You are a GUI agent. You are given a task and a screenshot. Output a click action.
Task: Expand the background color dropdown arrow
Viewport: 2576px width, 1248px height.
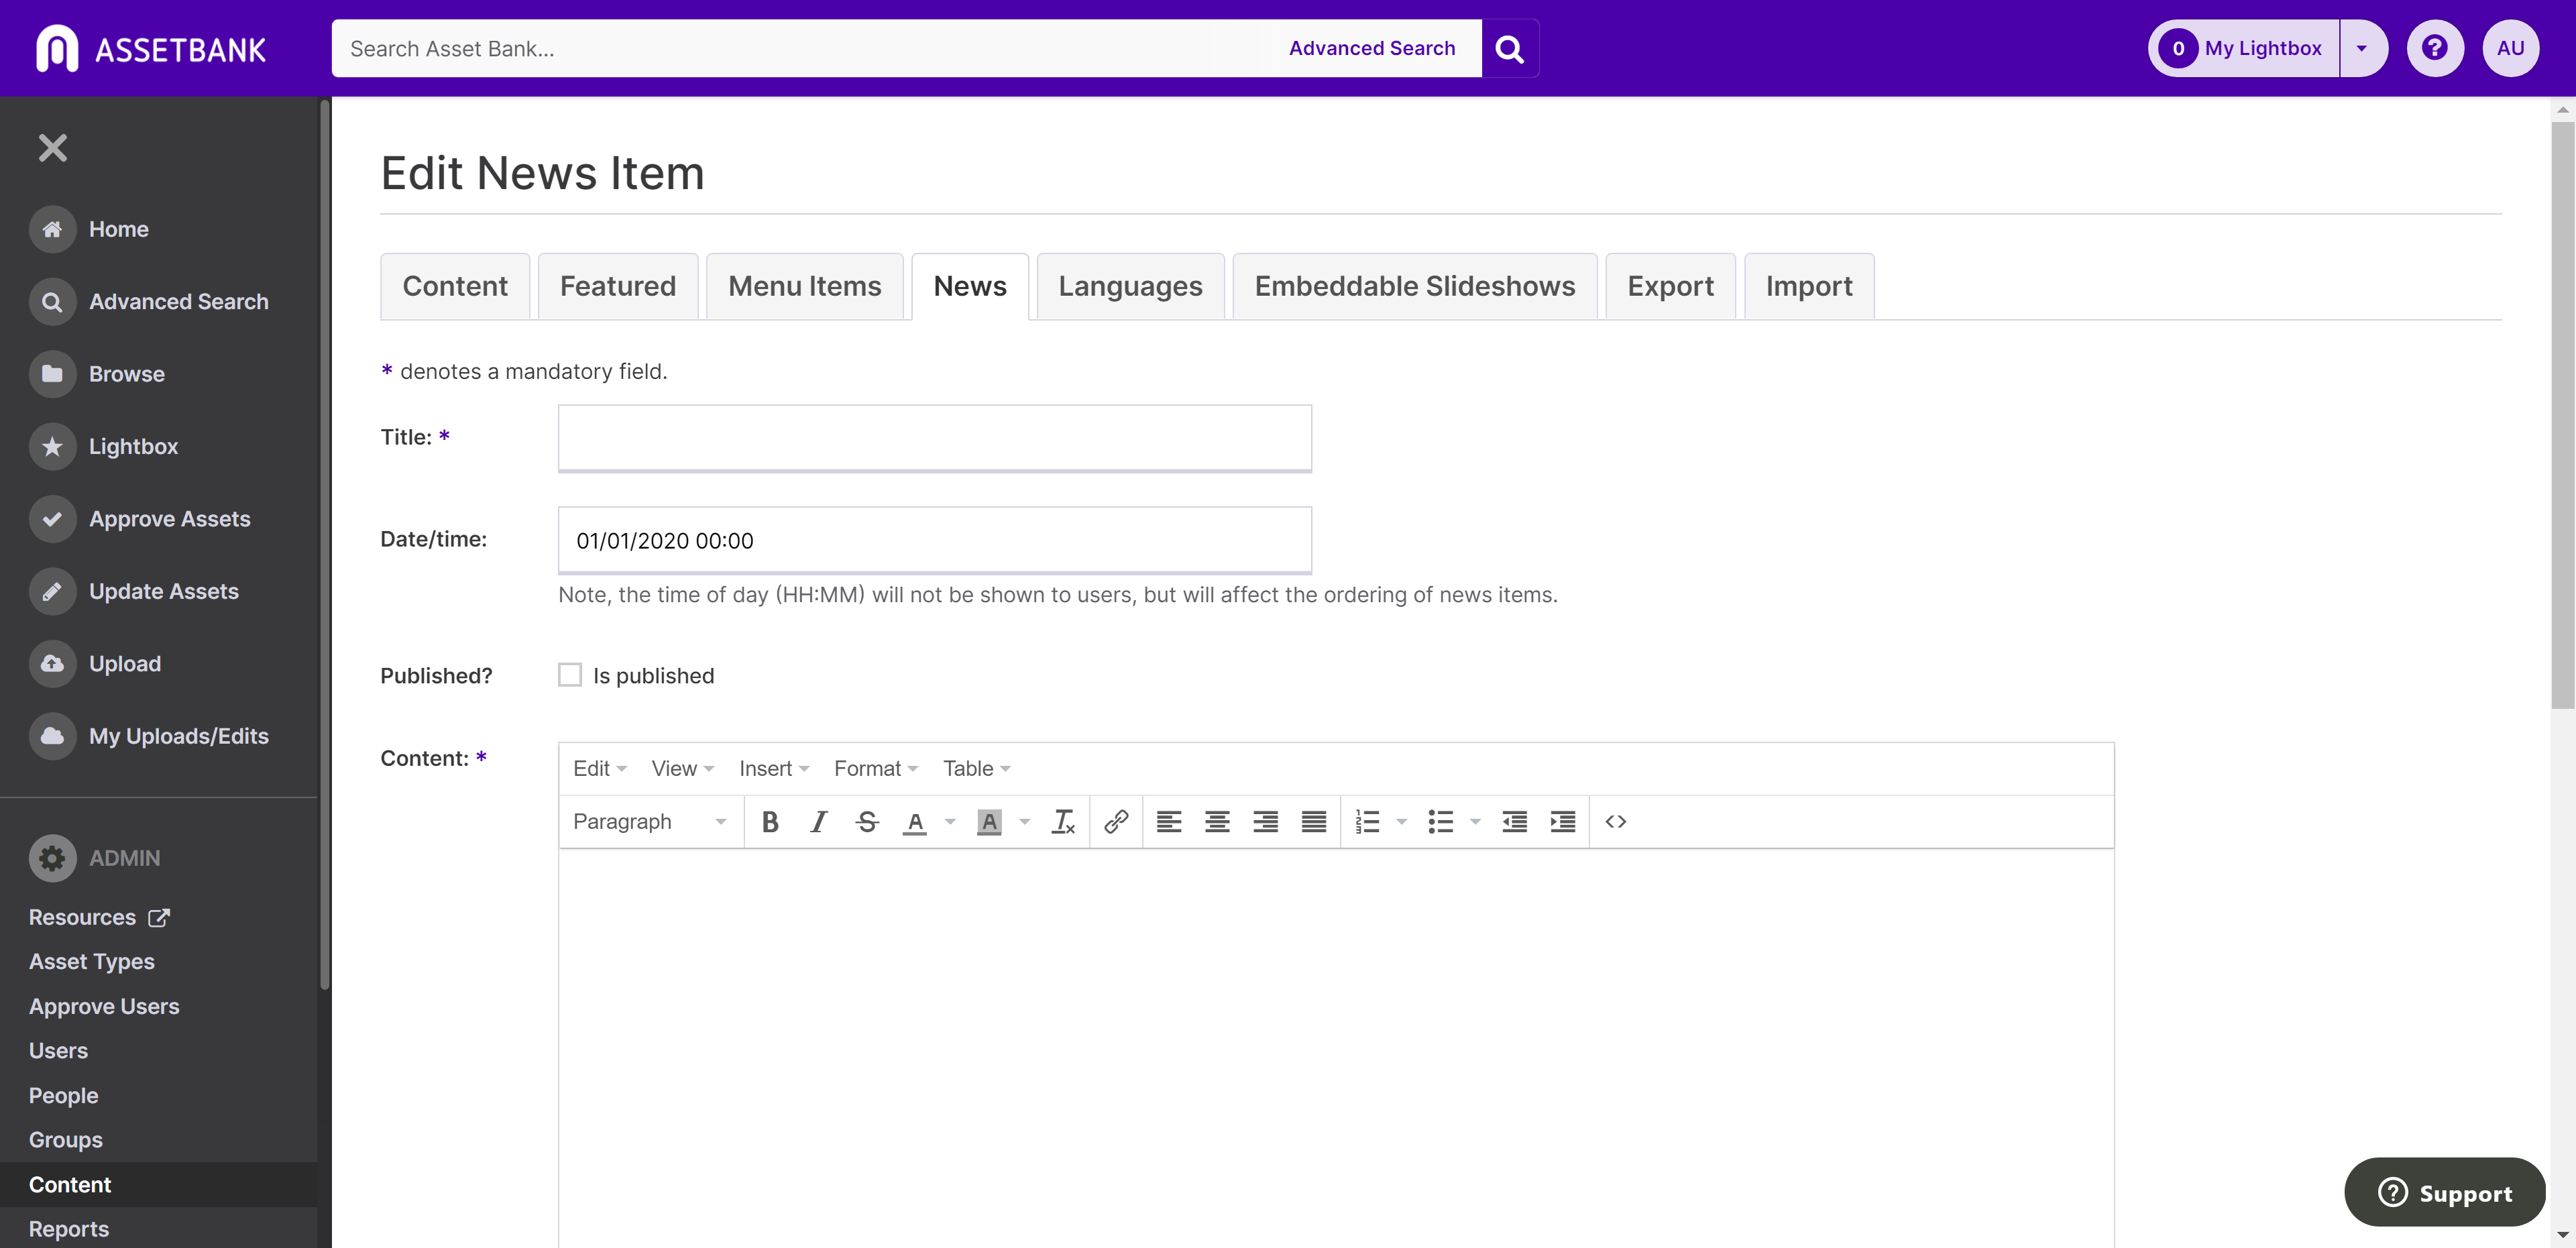coord(1024,822)
